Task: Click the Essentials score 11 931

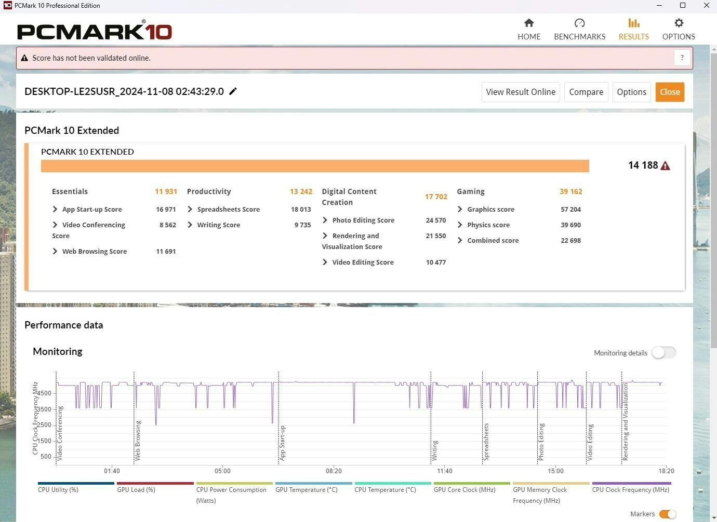Action: (166, 191)
